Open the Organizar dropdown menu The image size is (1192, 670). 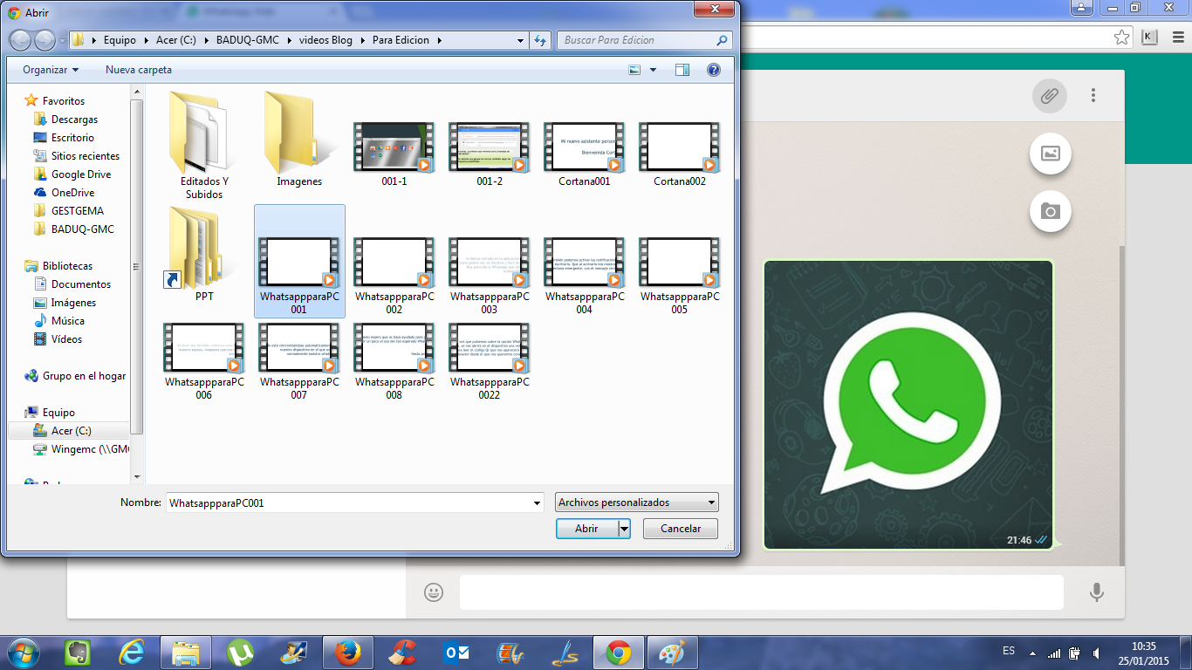(x=51, y=70)
